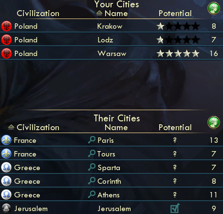This screenshot has width=223, height=214.
Task: Select the Lodz city row
Action: (111, 40)
